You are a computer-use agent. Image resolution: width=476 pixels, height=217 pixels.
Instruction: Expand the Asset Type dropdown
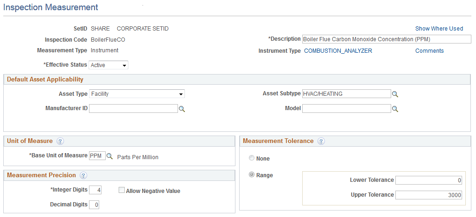coord(137,94)
